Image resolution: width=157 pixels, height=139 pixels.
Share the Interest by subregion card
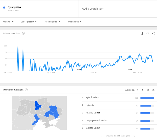tap(153, 90)
